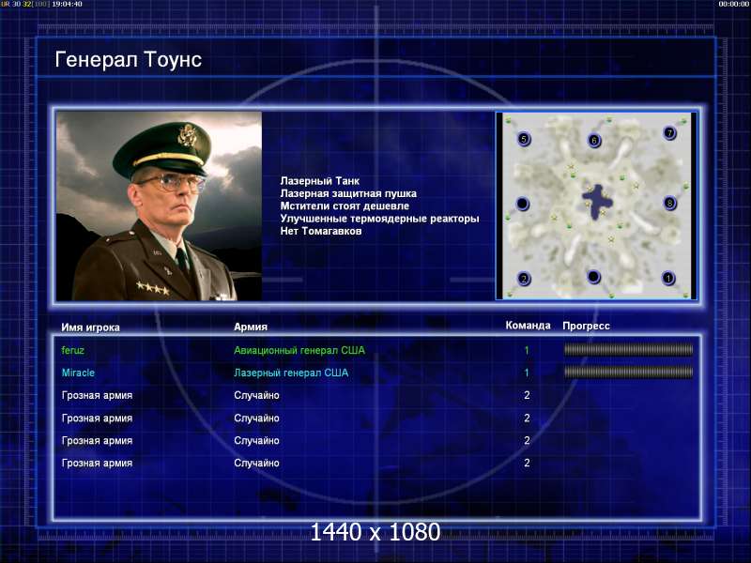The image size is (751, 563).
Task: Click the progress bar for feruz
Action: pyautogui.click(x=628, y=350)
